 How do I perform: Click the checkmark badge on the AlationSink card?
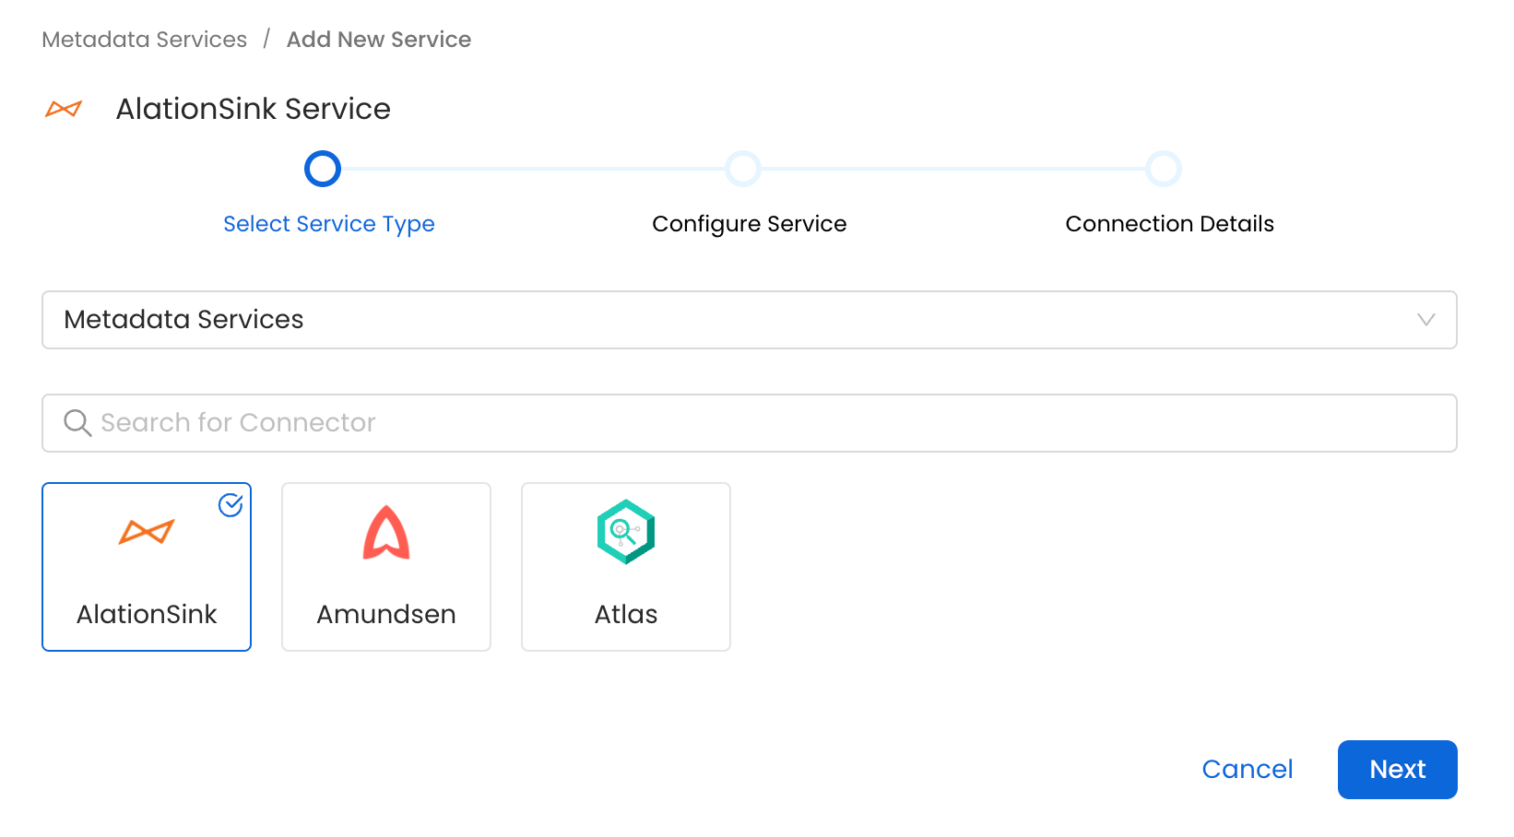(x=231, y=505)
